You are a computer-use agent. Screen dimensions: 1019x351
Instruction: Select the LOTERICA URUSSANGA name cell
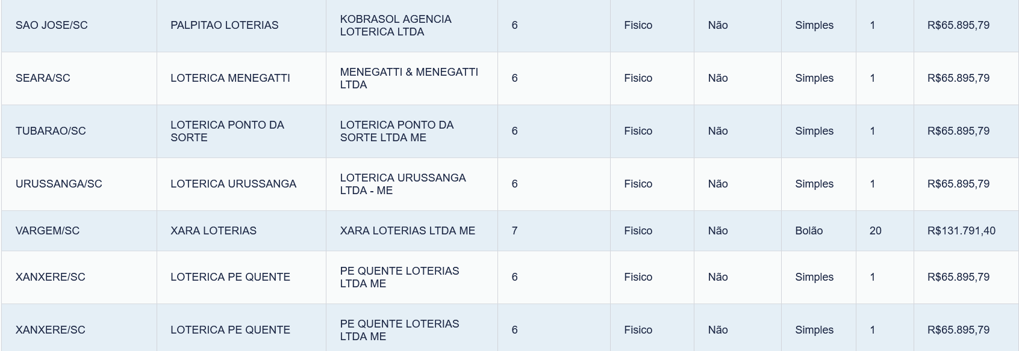click(x=241, y=184)
